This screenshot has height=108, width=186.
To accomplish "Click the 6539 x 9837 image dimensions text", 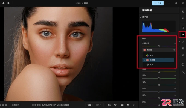I will 82,3.
